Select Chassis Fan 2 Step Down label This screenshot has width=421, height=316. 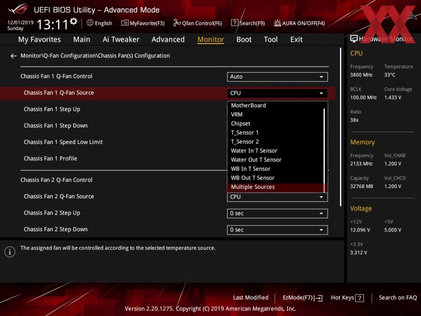point(56,229)
